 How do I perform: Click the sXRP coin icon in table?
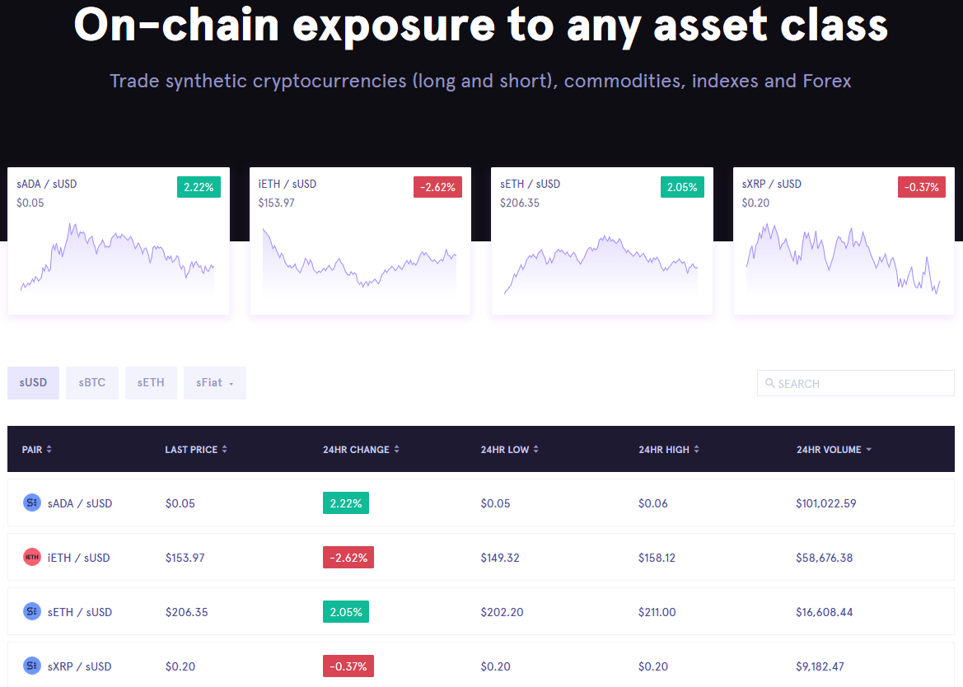[32, 666]
